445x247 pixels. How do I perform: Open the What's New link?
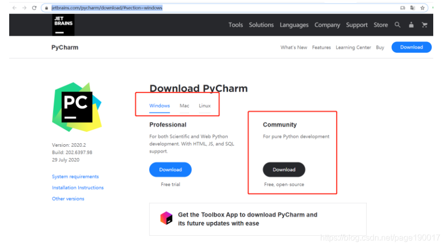click(x=294, y=48)
